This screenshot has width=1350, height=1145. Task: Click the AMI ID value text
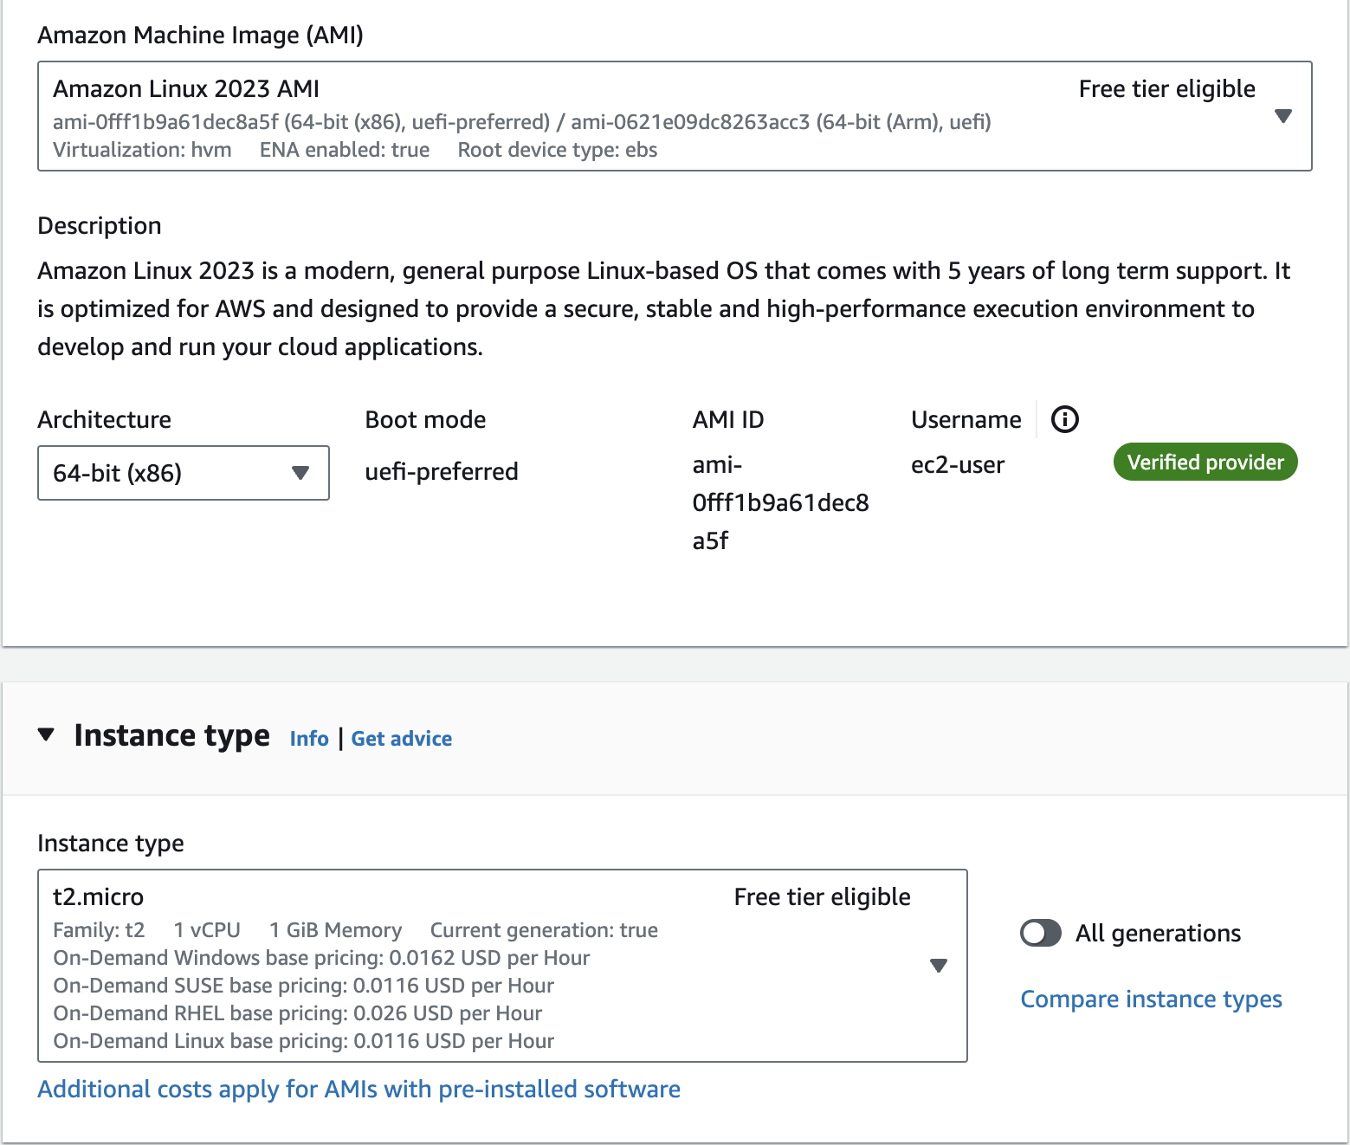pos(779,503)
